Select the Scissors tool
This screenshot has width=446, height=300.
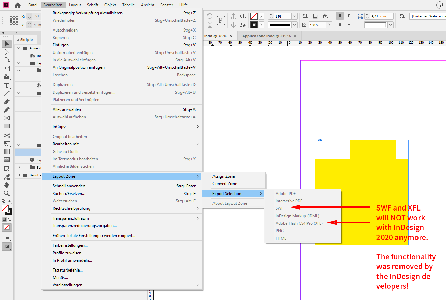click(x=7, y=135)
